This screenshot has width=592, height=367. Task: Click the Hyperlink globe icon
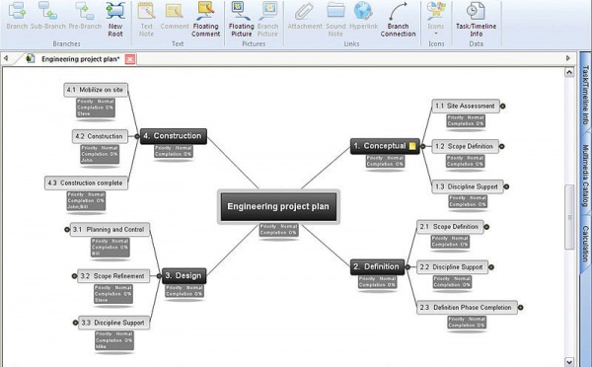coord(363,11)
